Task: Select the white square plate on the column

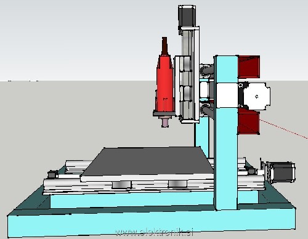Action: click(x=227, y=95)
